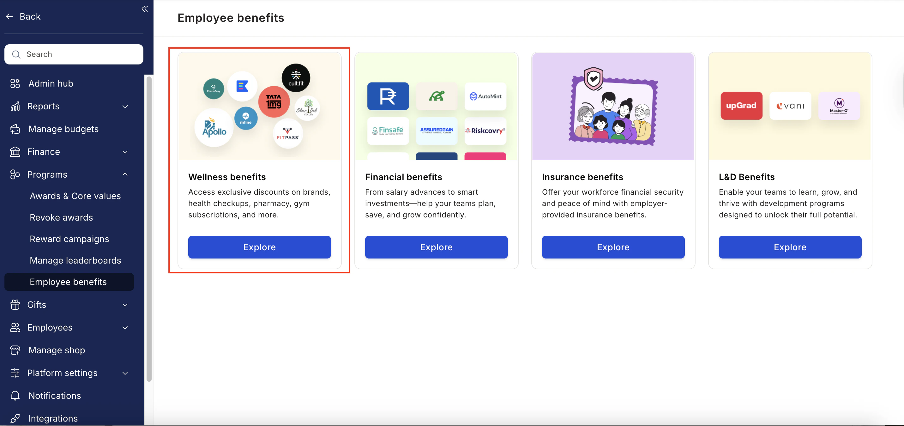Click the Insurance benefits card title

coord(582,177)
